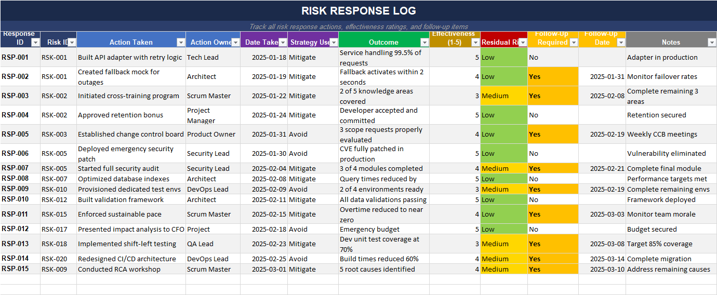
Task: Open the Residual Risk filter dropdown
Action: [x=523, y=43]
